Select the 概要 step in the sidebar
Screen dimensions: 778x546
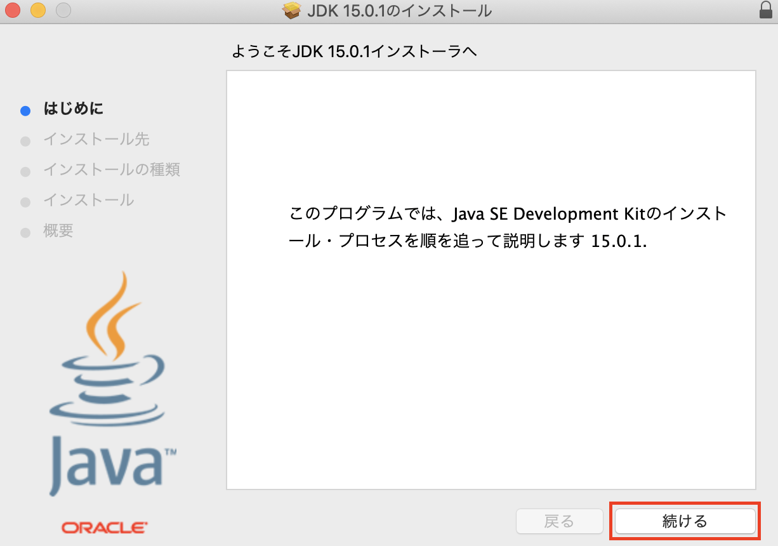tap(58, 230)
